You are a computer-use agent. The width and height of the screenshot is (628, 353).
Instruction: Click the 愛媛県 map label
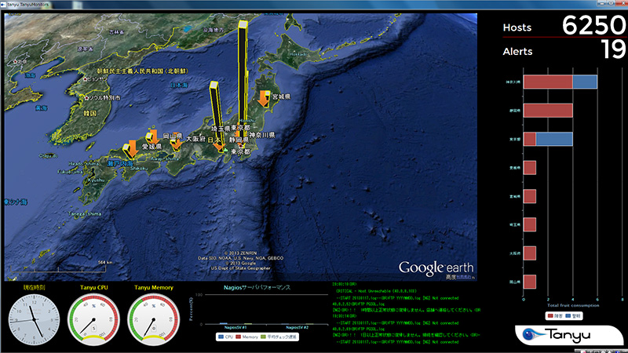pos(152,147)
